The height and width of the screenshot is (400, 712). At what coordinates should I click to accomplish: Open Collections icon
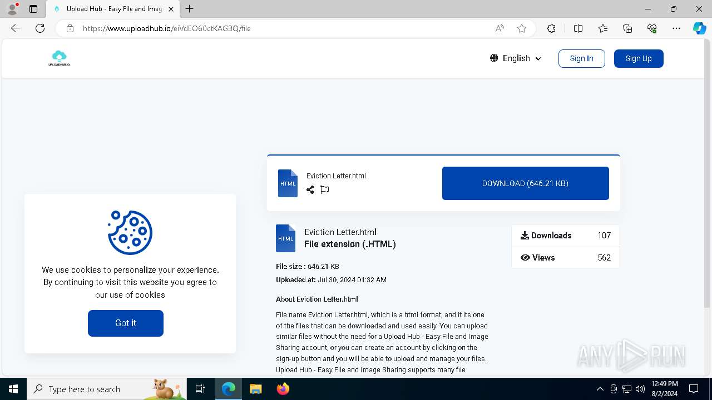click(x=627, y=28)
